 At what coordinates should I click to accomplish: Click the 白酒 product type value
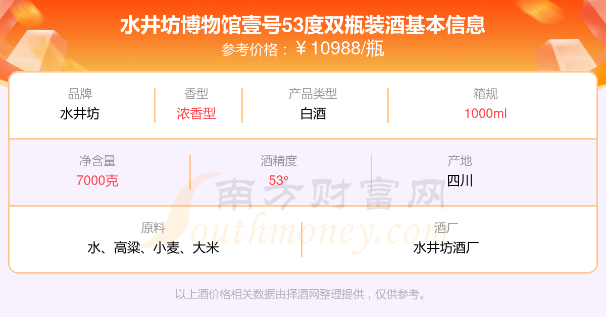pos(313,114)
